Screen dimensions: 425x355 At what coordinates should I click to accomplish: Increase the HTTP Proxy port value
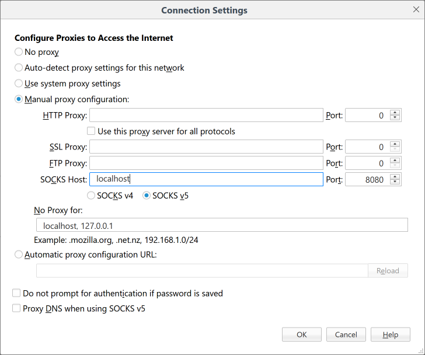(x=396, y=112)
